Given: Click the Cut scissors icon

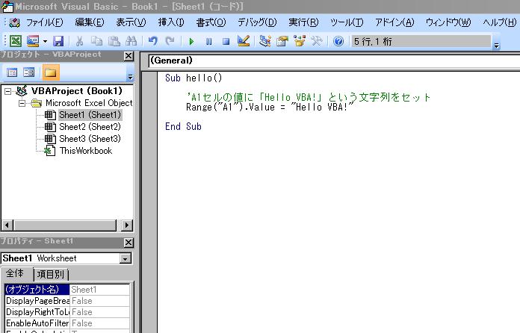Looking at the screenshot, I should click(79, 41).
